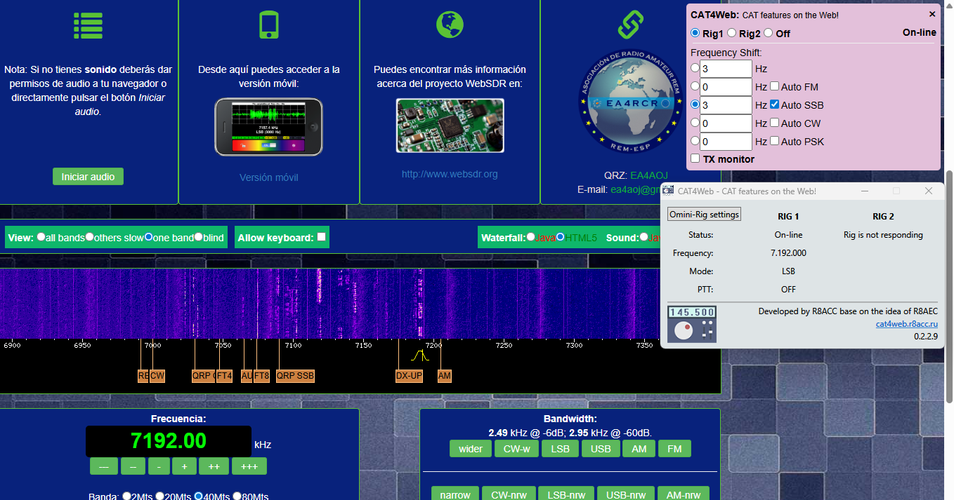Open the Omini-Rig settings button

pyautogui.click(x=704, y=215)
